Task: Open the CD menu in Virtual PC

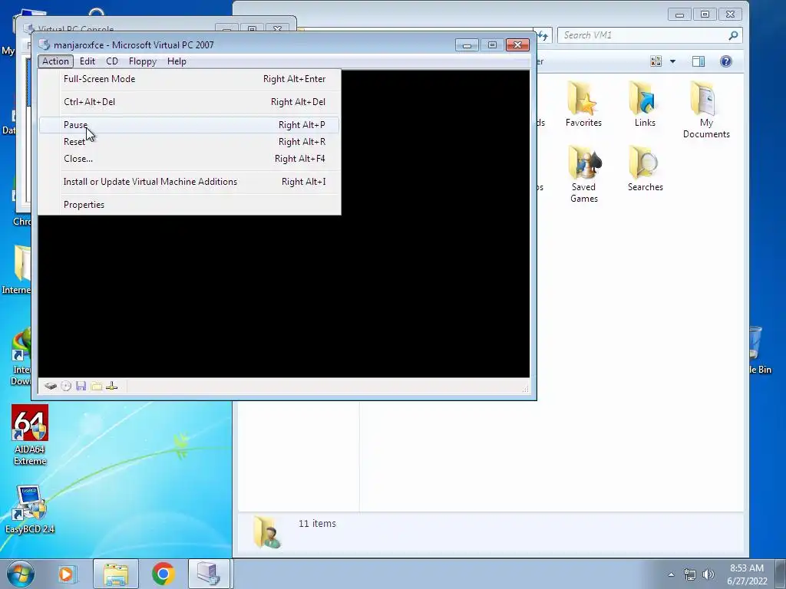Action: [x=112, y=61]
